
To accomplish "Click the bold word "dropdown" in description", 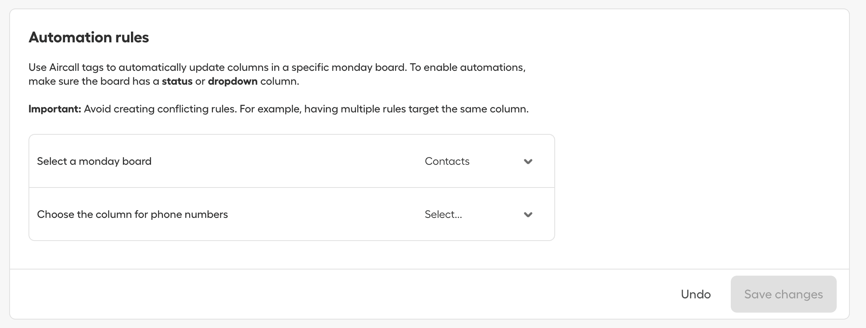I will point(232,82).
